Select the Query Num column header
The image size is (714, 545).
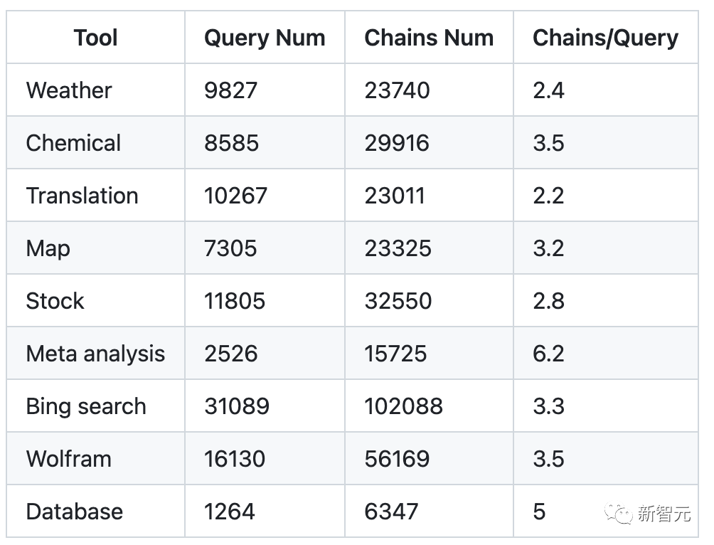click(x=265, y=38)
